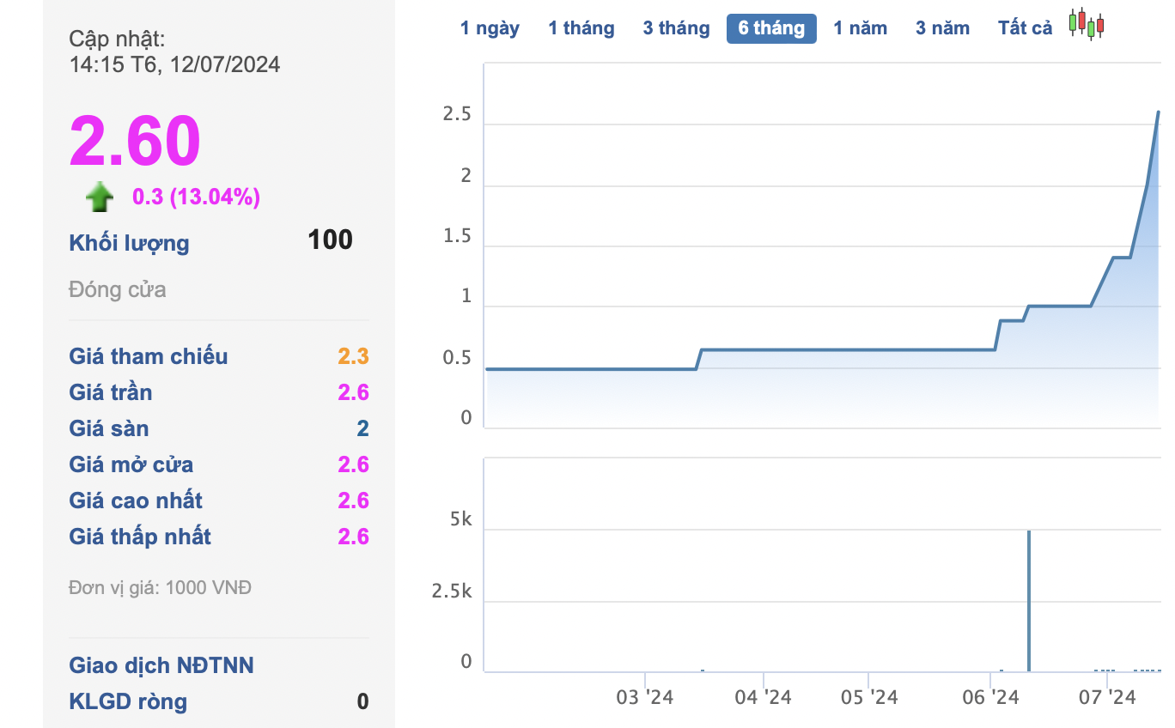Select the '1 tháng' time range tab
The height and width of the screenshot is (728, 1175).
coord(581,28)
